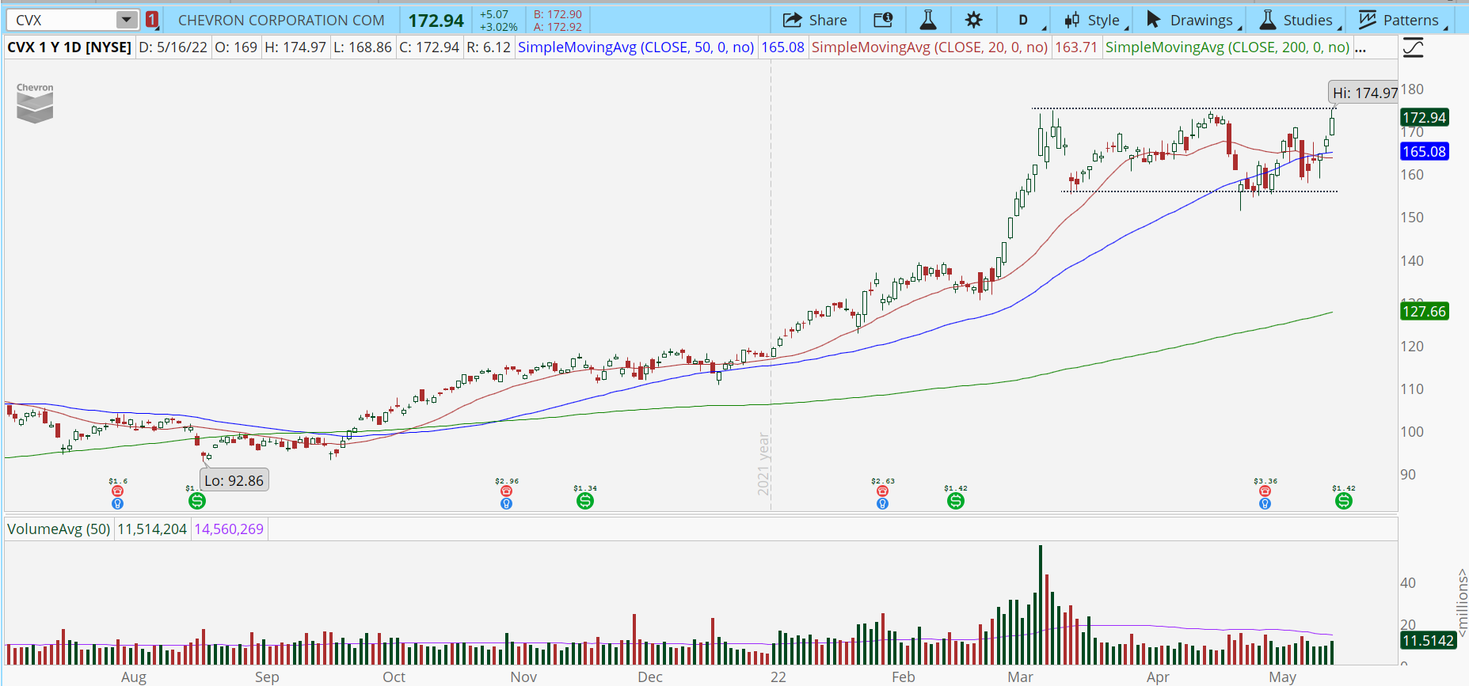Open the CVX symbol dropdown arrow
1469x686 pixels.
click(127, 20)
